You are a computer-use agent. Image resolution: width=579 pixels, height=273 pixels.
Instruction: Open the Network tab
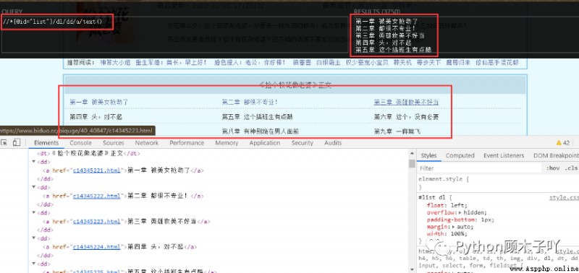click(147, 143)
